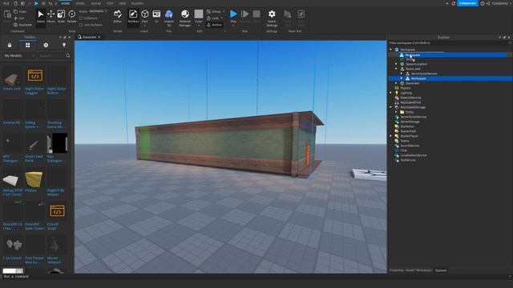
Task: Expand the Entity folder node
Action: point(396,112)
